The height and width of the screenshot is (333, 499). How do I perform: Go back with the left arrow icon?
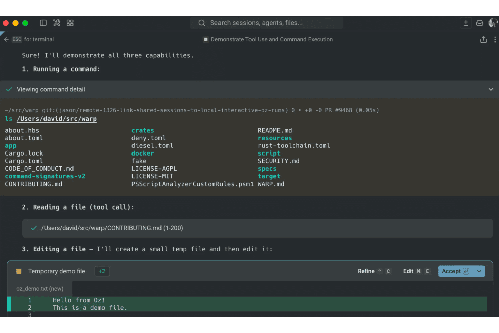[x=6, y=39]
